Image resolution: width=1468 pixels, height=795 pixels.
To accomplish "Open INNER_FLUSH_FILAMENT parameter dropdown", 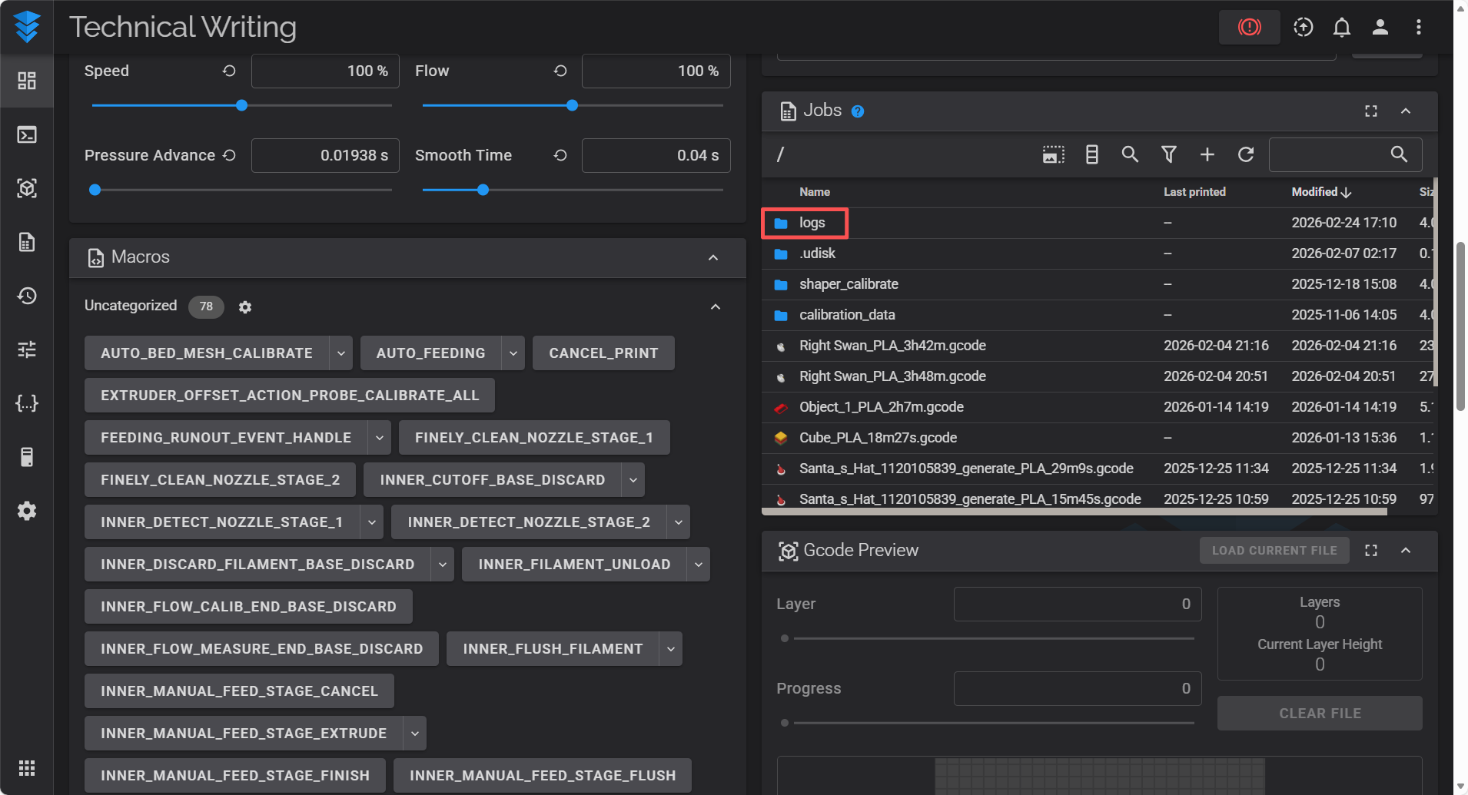I will [x=670, y=649].
